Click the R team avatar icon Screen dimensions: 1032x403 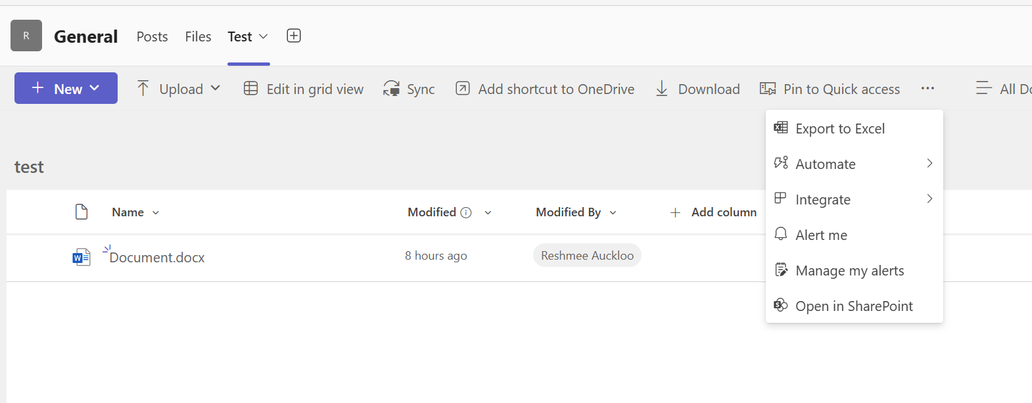pyautogui.click(x=26, y=36)
